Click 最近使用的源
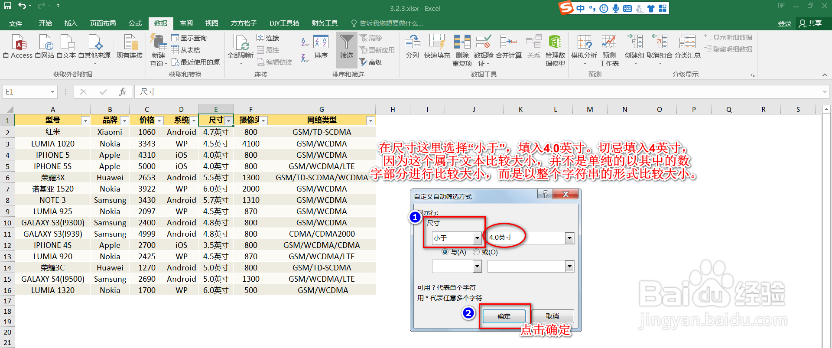The height and width of the screenshot is (348, 832). click(x=195, y=62)
